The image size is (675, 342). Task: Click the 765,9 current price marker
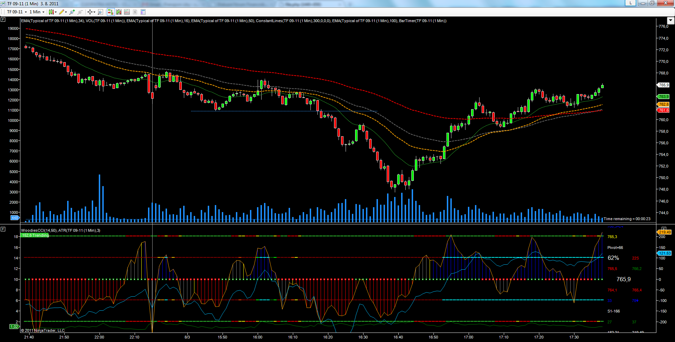(663, 85)
